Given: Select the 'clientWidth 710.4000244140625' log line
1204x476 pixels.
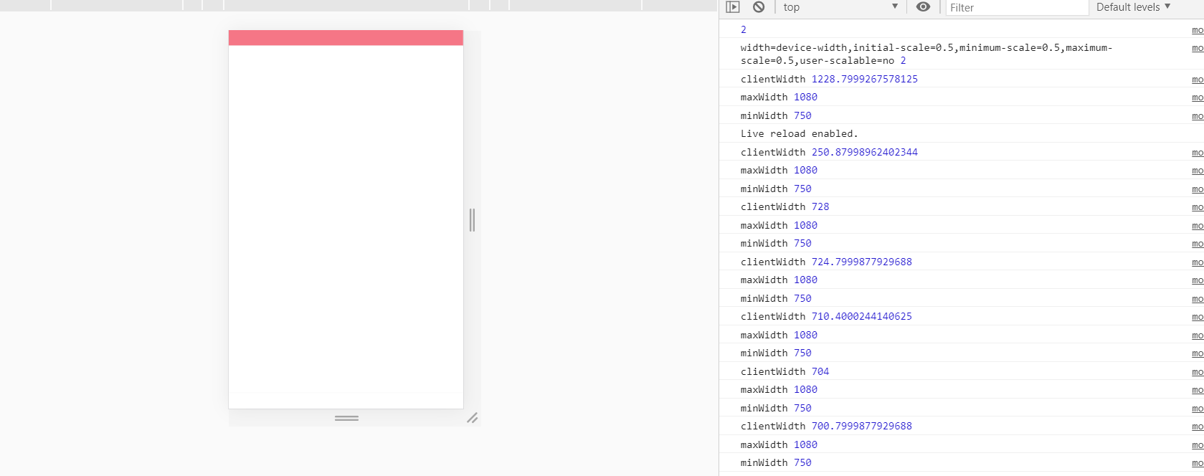Looking at the screenshot, I should coord(826,317).
